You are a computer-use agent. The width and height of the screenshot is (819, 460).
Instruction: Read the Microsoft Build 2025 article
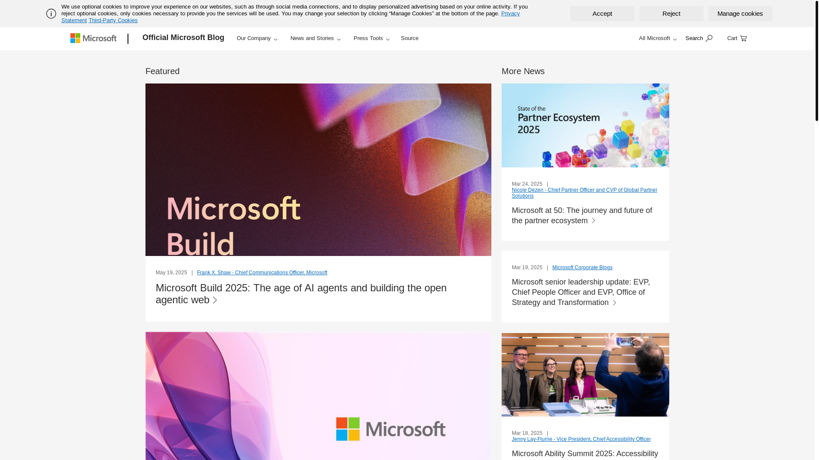pyautogui.click(x=301, y=294)
